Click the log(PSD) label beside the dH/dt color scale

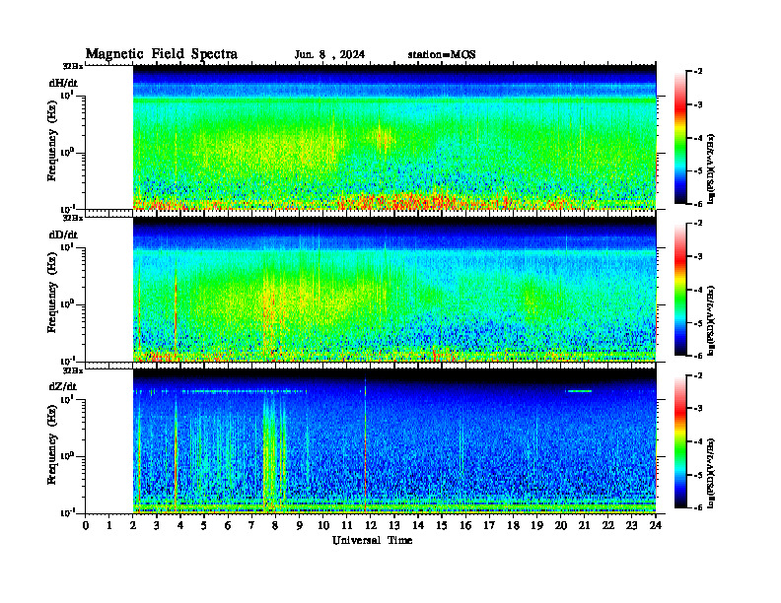(x=711, y=168)
